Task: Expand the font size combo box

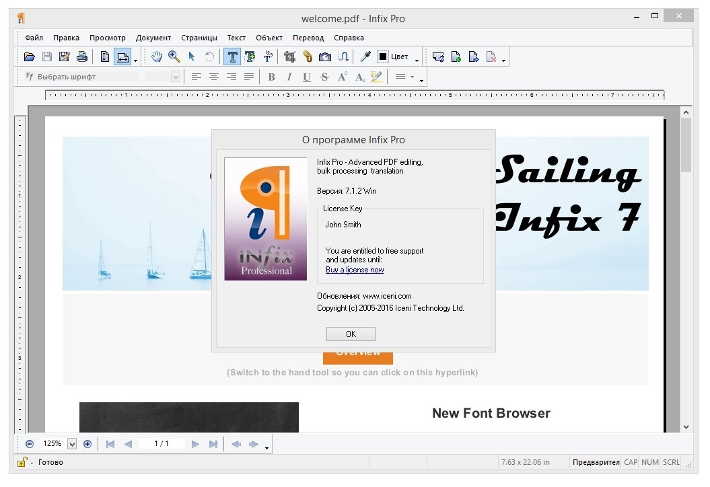Action: point(176,77)
